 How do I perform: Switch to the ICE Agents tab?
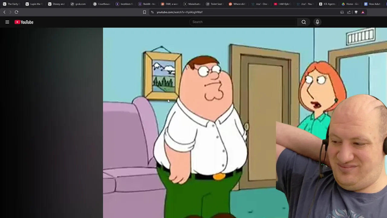click(328, 4)
